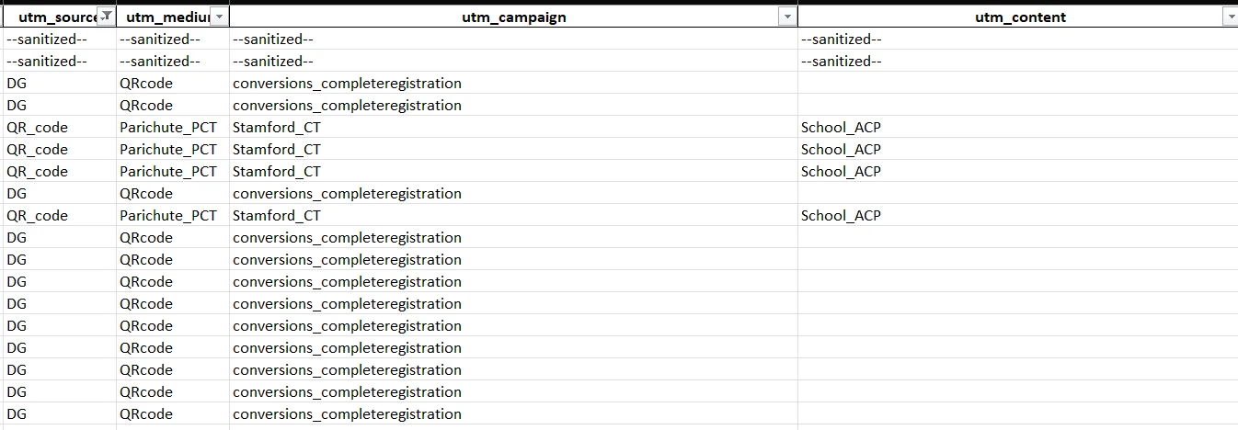
Task: Expand the utm_medium filter dropdown
Action: (x=219, y=17)
